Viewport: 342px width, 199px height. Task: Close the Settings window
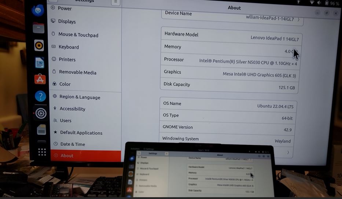click(336, 14)
